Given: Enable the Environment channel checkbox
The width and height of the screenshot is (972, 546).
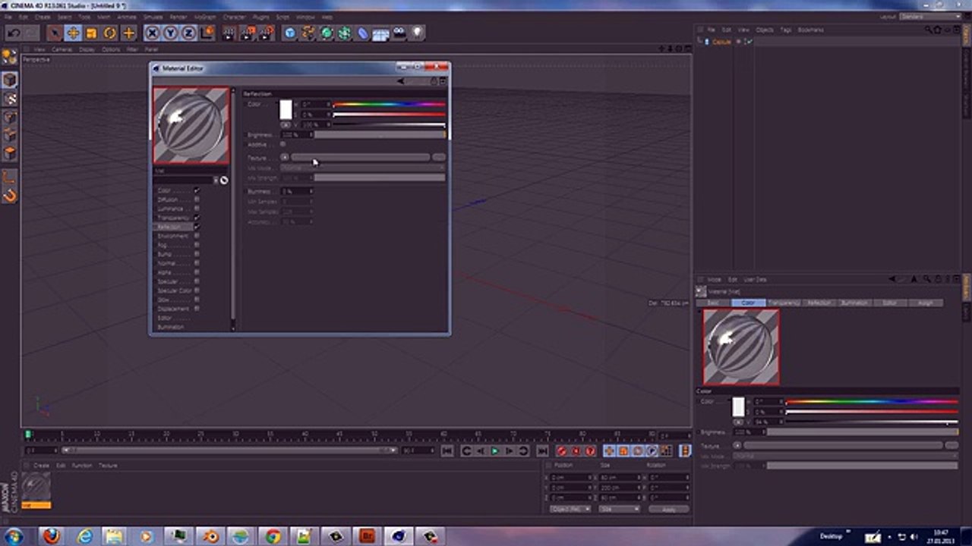Looking at the screenshot, I should tap(197, 236).
